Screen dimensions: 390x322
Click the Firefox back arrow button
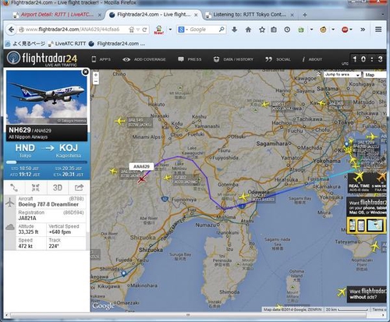(11, 30)
